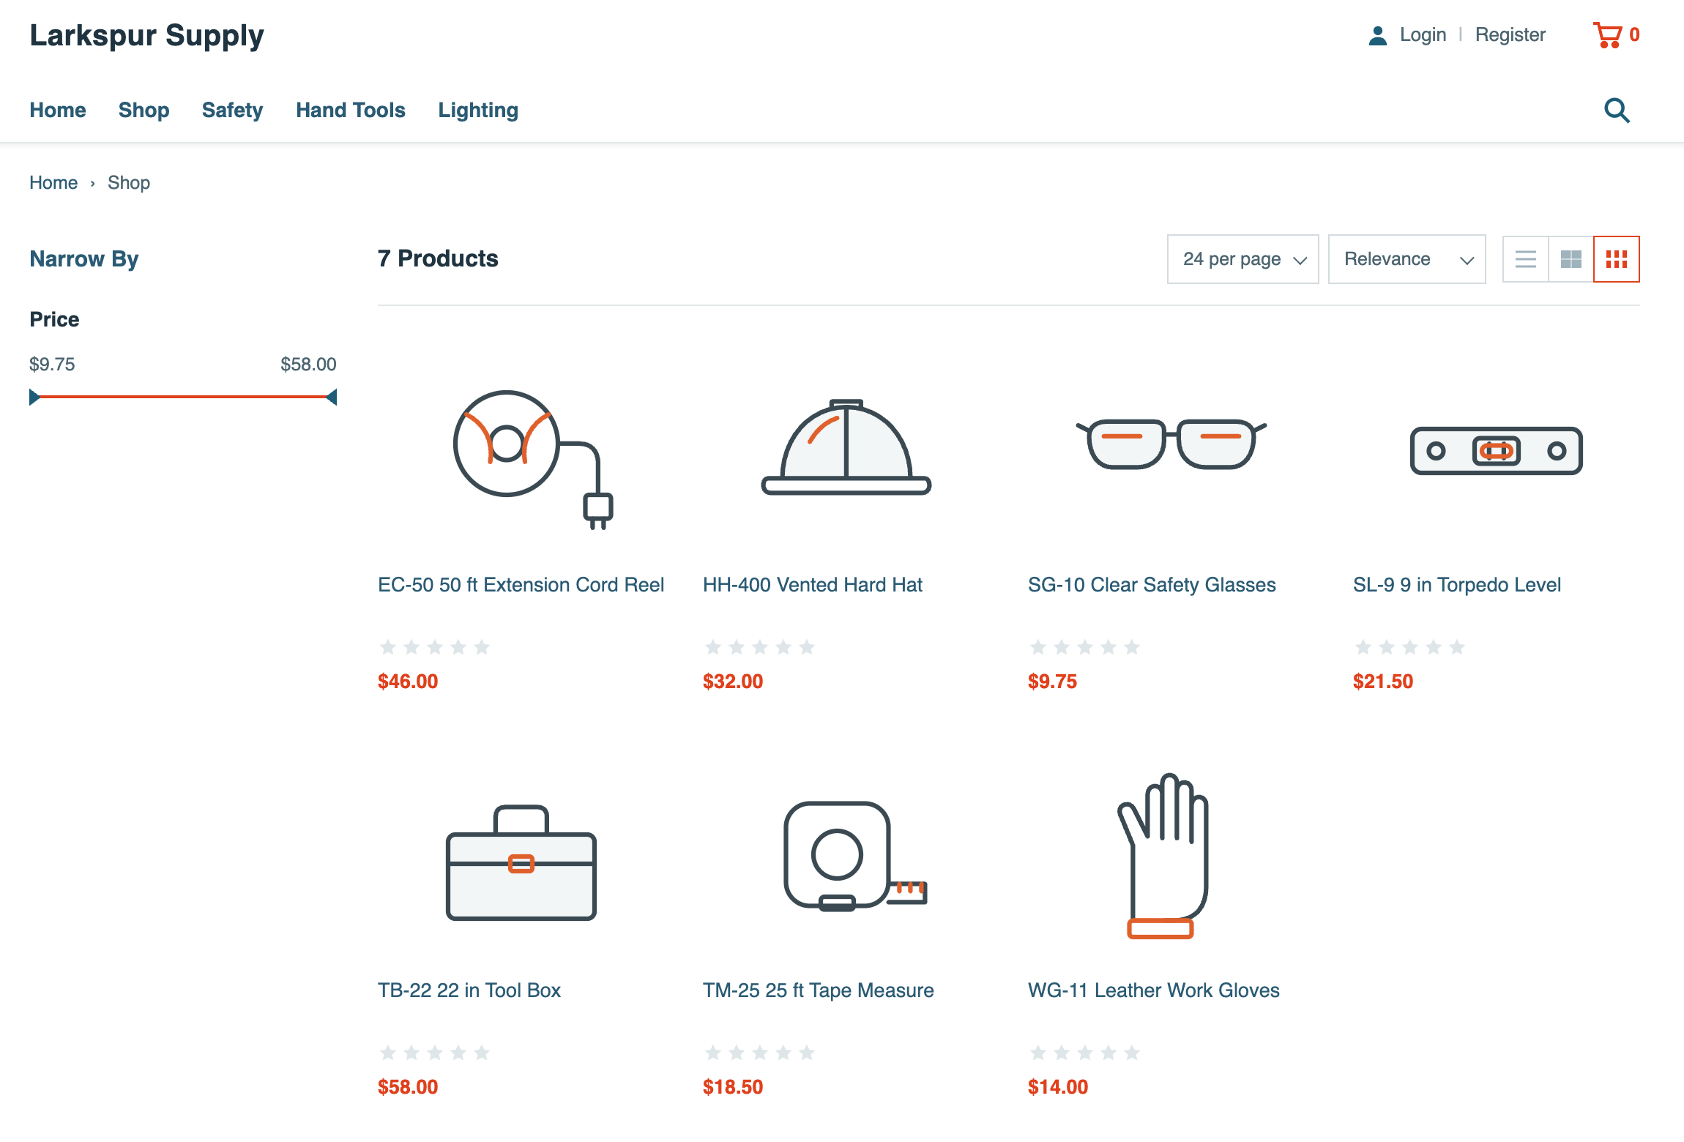Viewport: 1684px width, 1142px height.
Task: Click the Narrow By heading
Action: coord(84,259)
